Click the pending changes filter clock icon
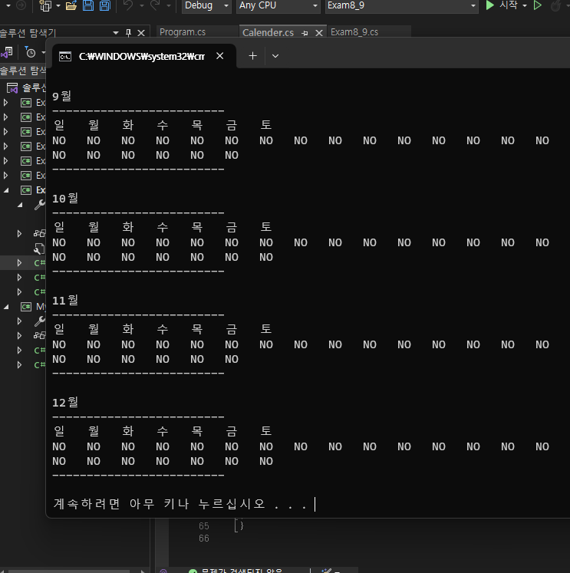 pos(31,53)
